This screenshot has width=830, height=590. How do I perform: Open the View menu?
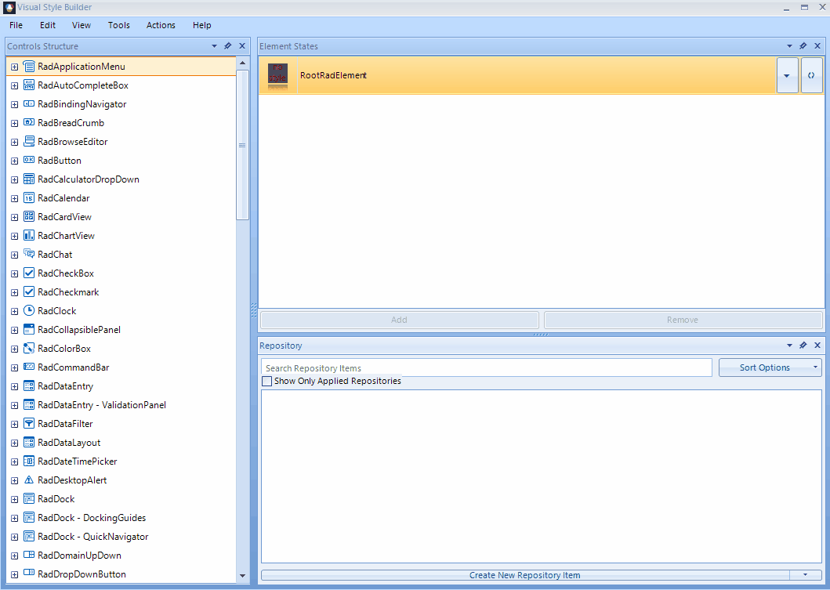81,25
